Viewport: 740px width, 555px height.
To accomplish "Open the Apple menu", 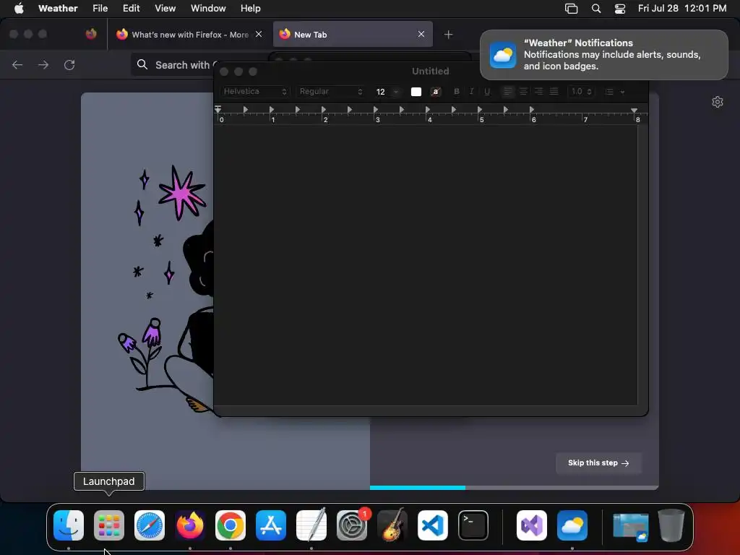I will pyautogui.click(x=19, y=9).
